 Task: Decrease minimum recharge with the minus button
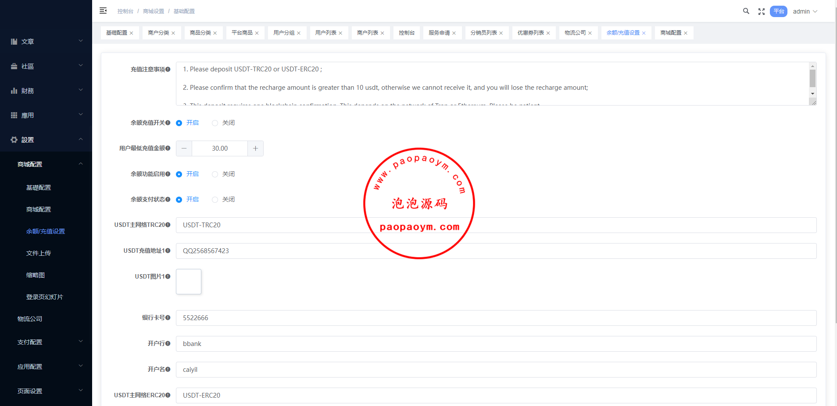[x=184, y=148]
